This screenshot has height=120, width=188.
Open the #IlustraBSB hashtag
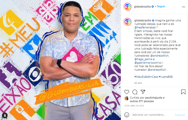pos(166,77)
